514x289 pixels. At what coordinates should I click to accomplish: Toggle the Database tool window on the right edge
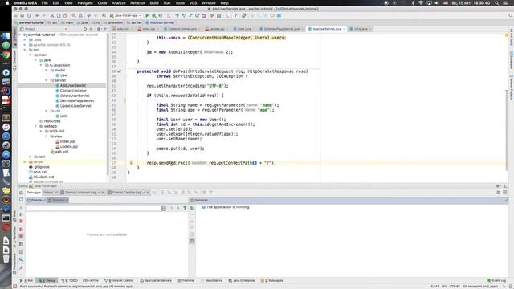click(511, 60)
